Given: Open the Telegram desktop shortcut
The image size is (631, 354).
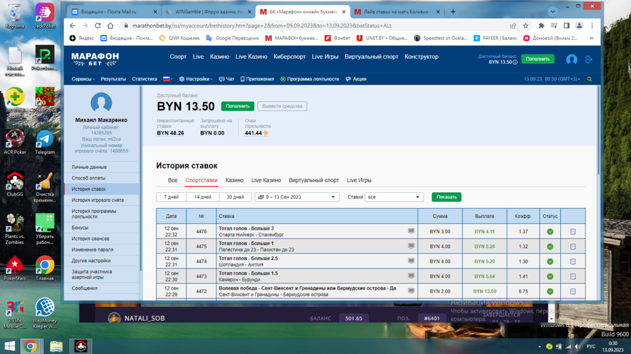Looking at the screenshot, I should coord(45,142).
